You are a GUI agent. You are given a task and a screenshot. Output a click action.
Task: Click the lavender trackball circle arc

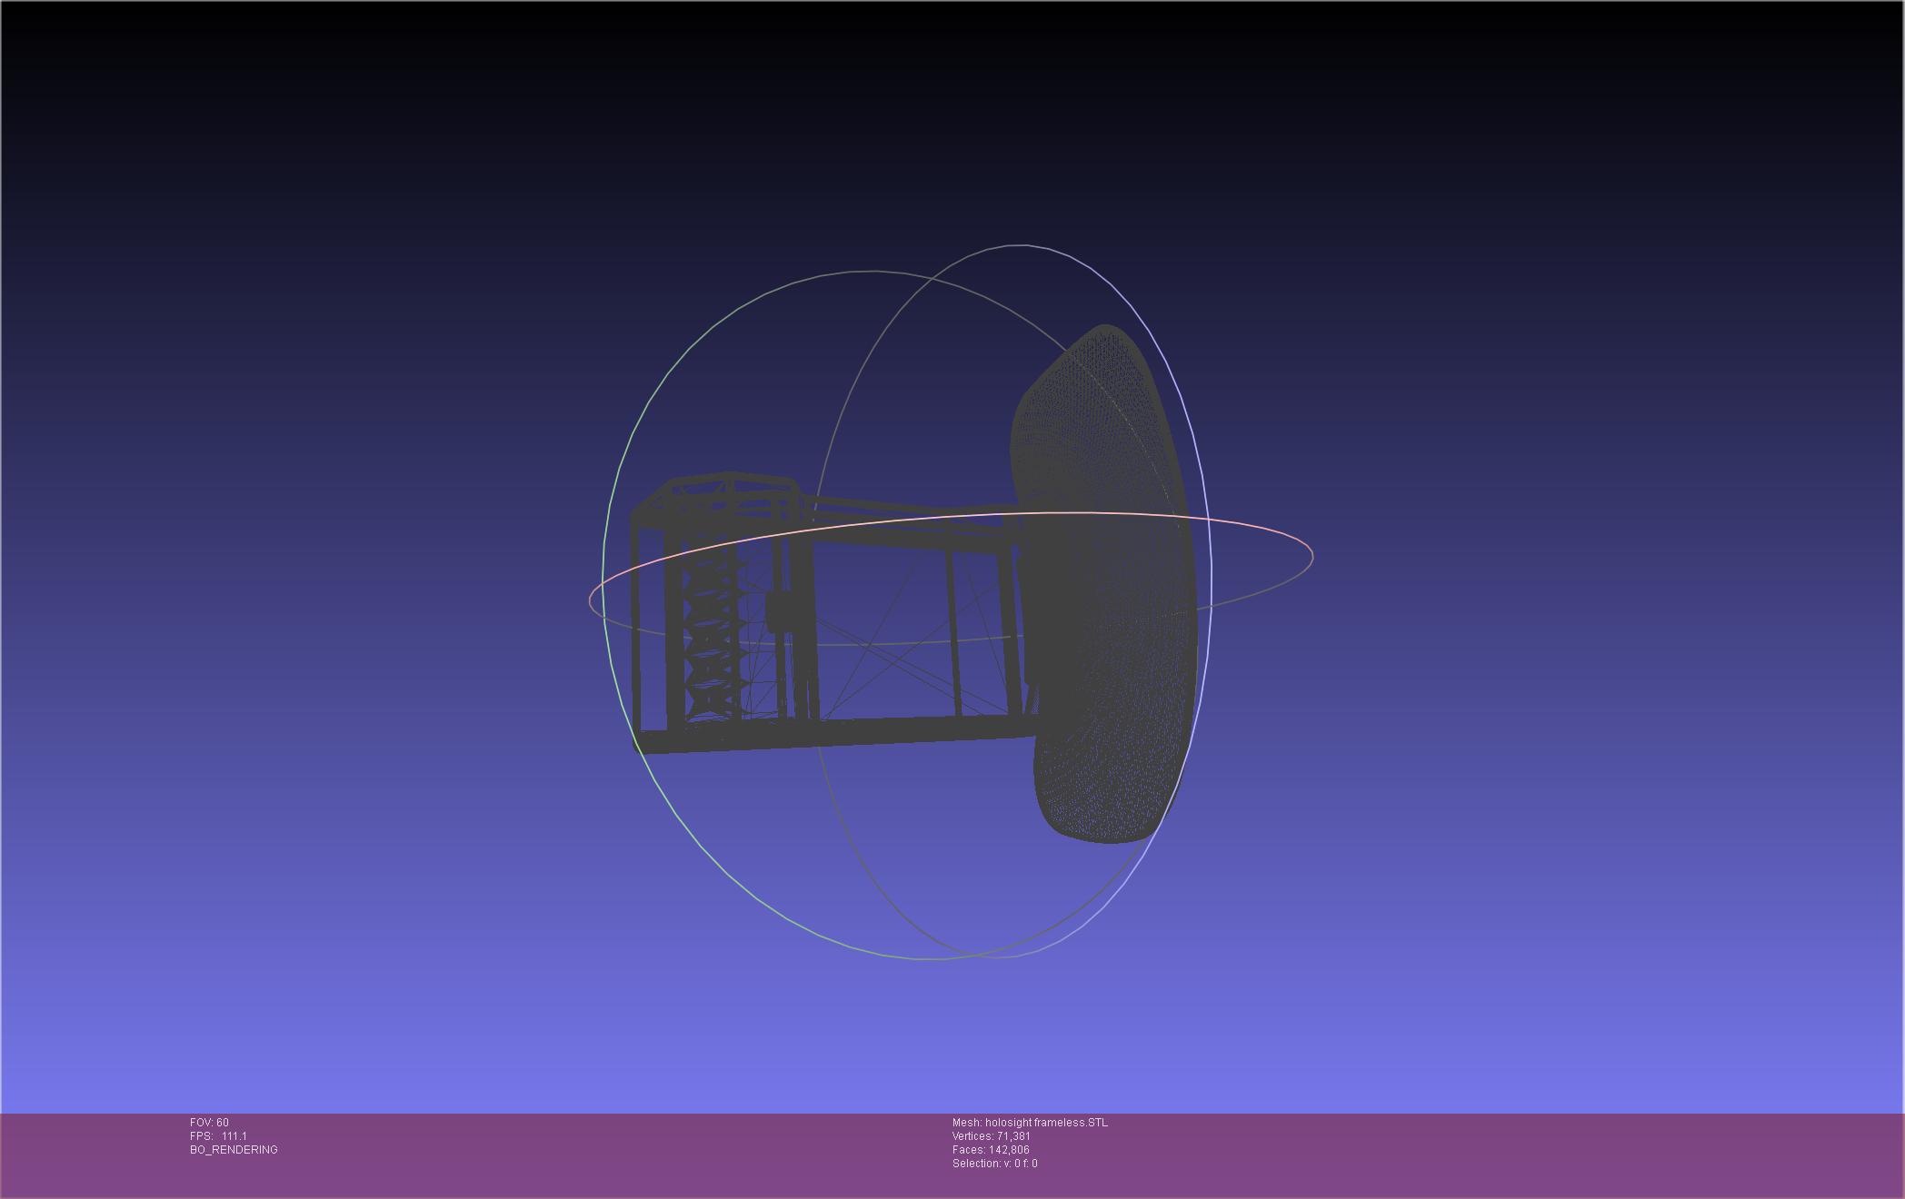[x=1202, y=472]
